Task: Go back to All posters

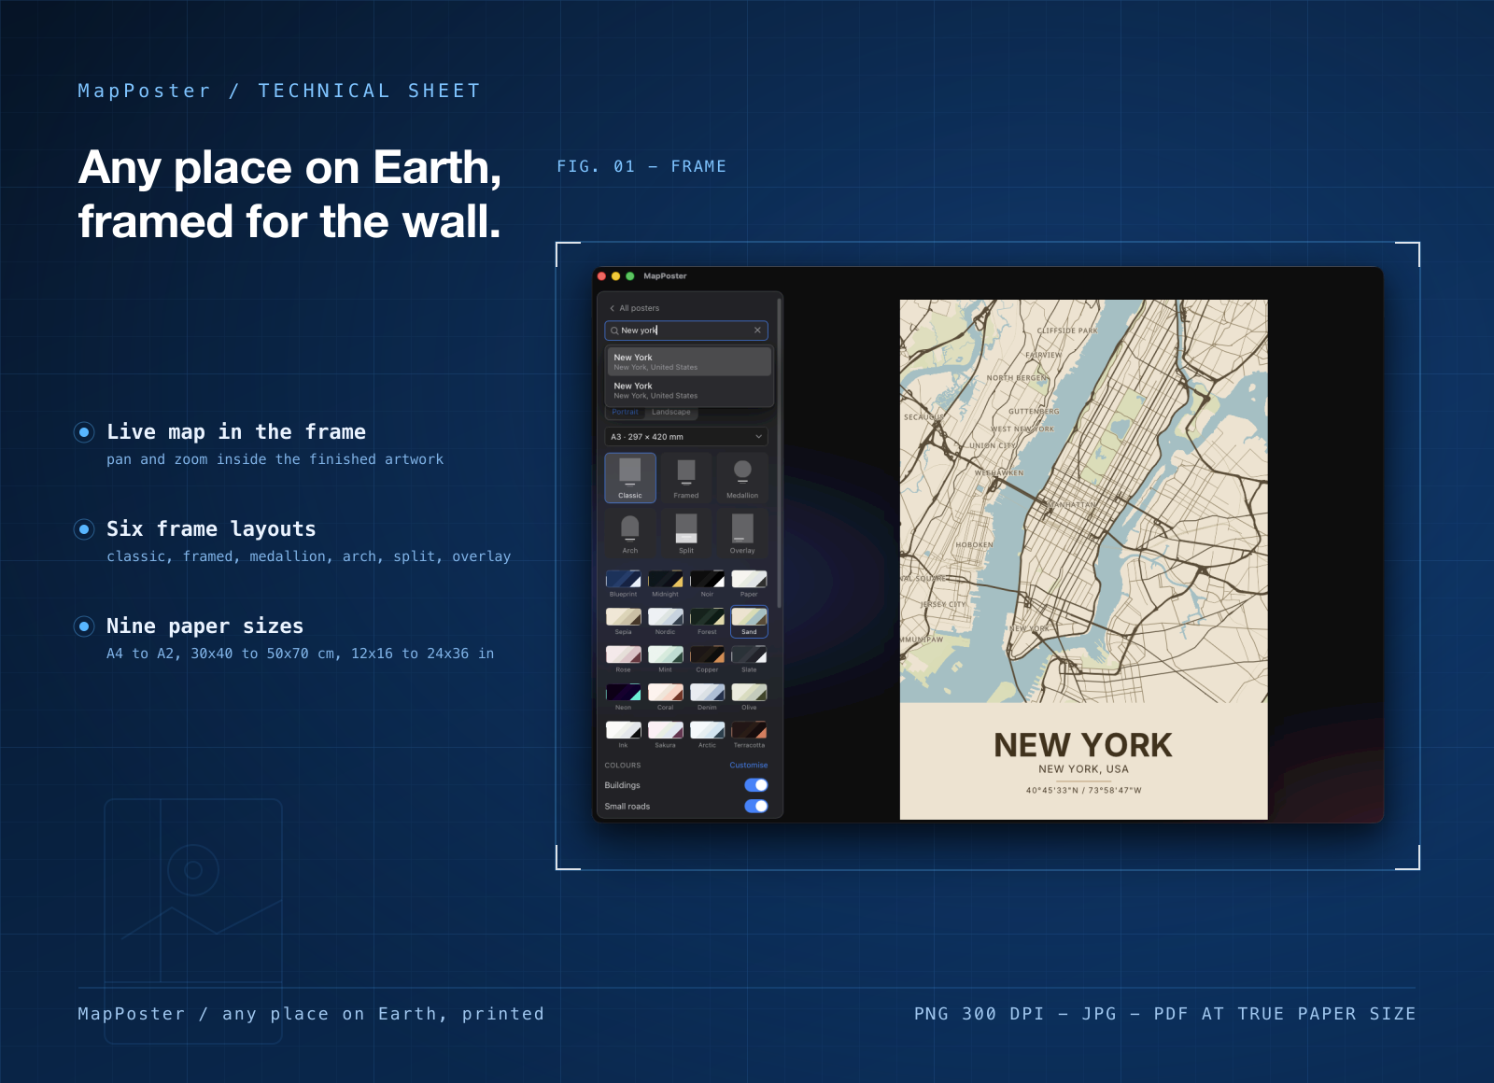Action: pyautogui.click(x=635, y=308)
